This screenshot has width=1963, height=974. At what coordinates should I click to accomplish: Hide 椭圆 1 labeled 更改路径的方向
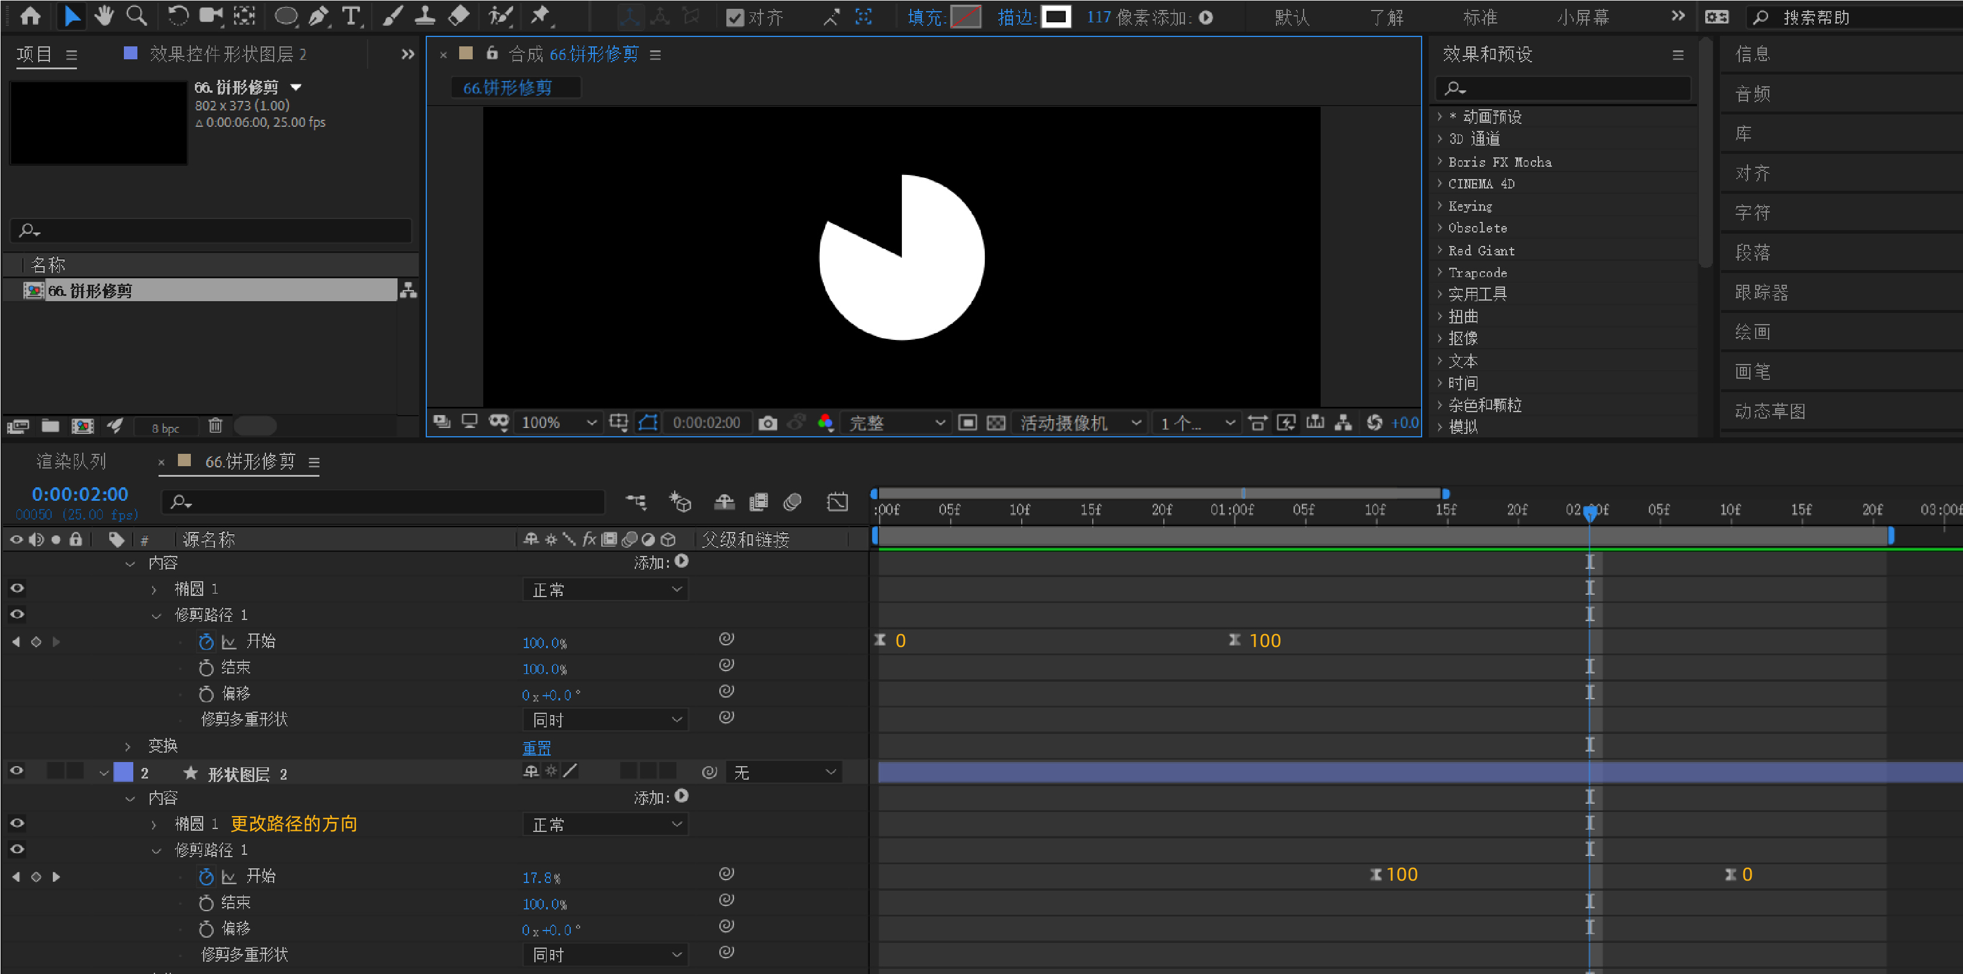tap(17, 823)
